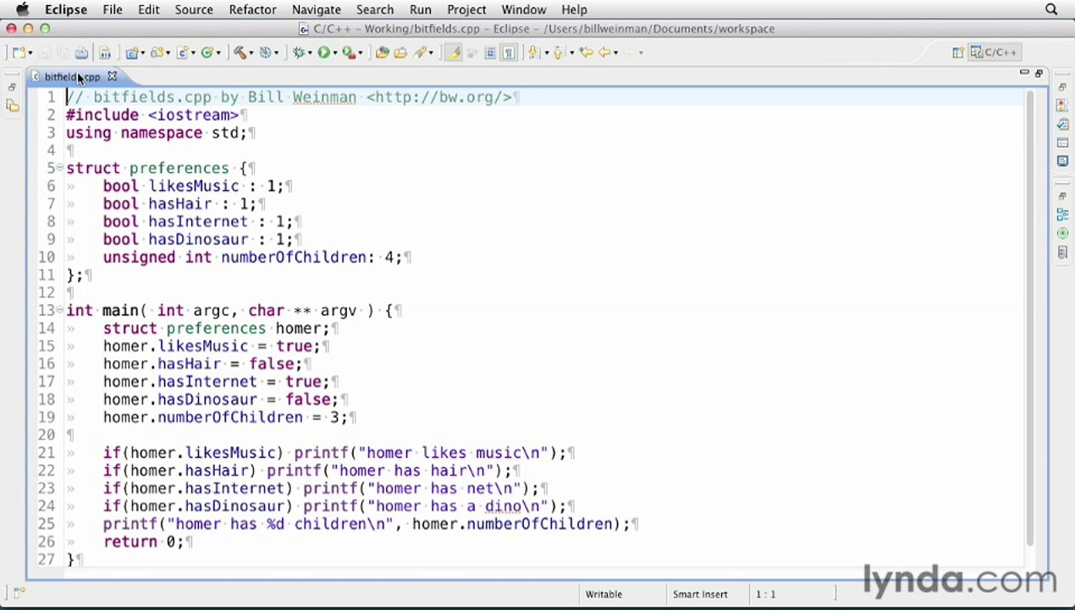Open the New wizard dropdown arrow
Screen dimensions: 1075x610
[30, 53]
